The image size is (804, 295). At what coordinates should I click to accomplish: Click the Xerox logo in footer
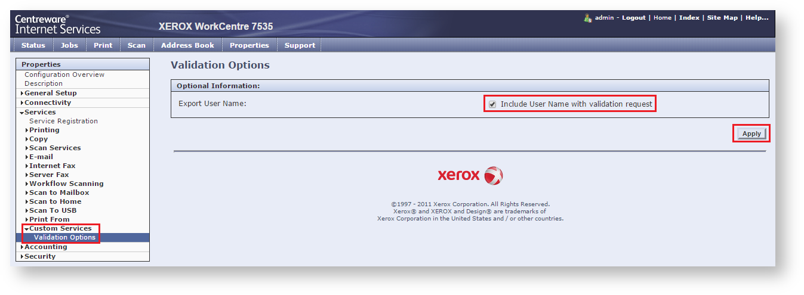point(470,175)
